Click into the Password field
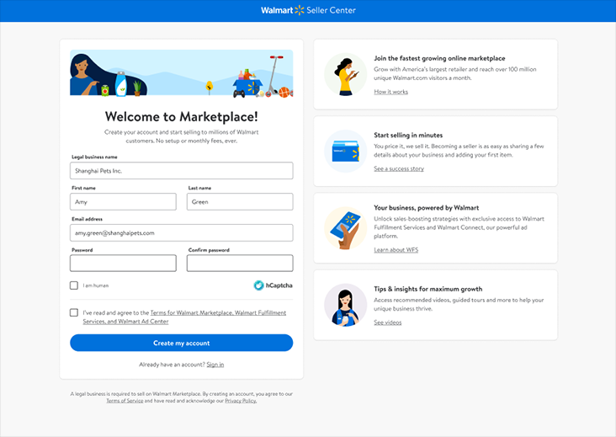 pyautogui.click(x=123, y=264)
